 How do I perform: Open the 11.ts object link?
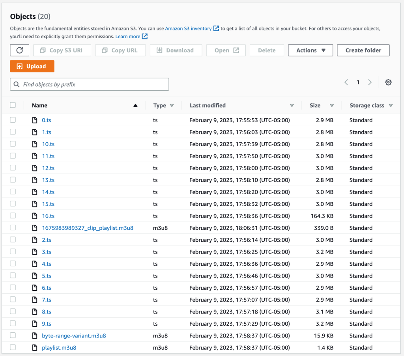pyautogui.click(x=48, y=156)
